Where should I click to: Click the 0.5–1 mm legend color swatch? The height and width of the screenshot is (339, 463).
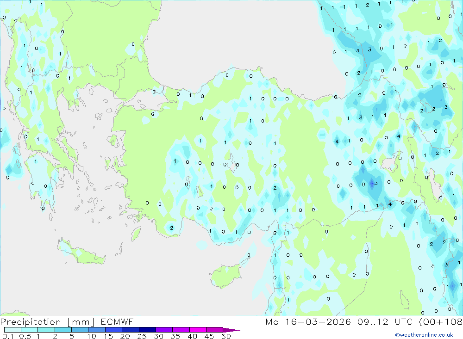pos(30,330)
